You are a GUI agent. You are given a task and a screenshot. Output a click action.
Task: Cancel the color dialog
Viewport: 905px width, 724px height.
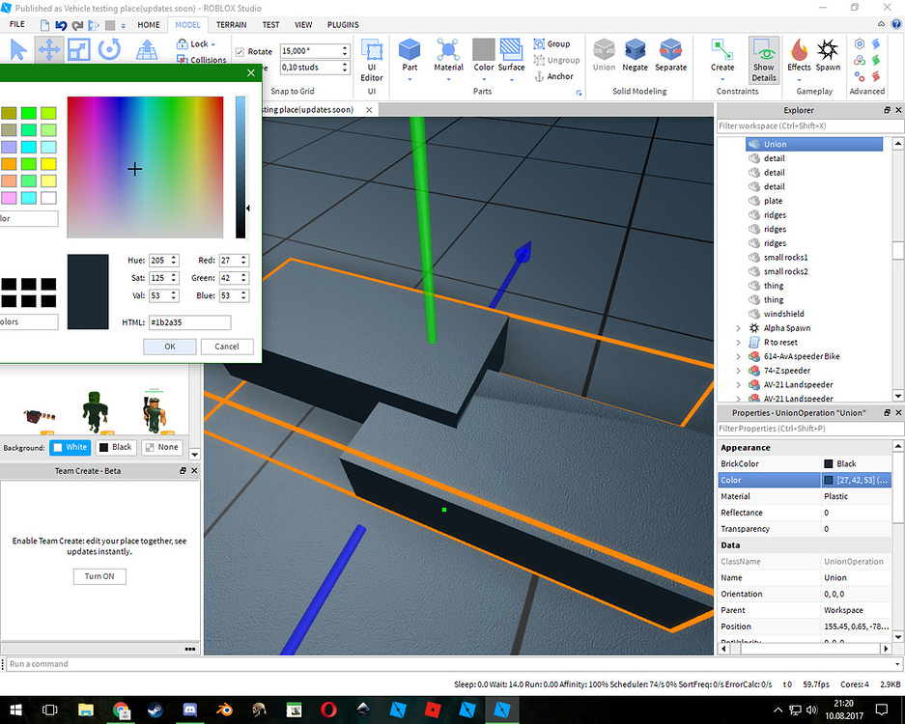[x=227, y=347]
